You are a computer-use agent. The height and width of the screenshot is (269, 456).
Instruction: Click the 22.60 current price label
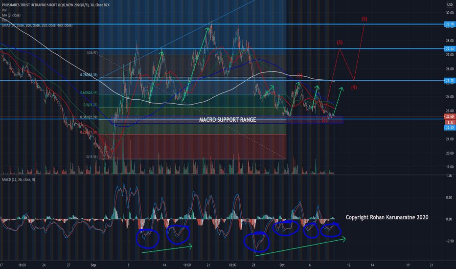coord(450,116)
